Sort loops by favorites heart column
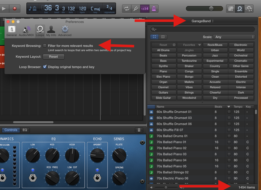The image size is (261, 190). pos(229,107)
